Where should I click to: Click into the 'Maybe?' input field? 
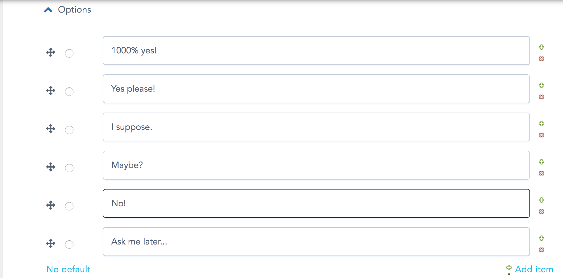[316, 165]
